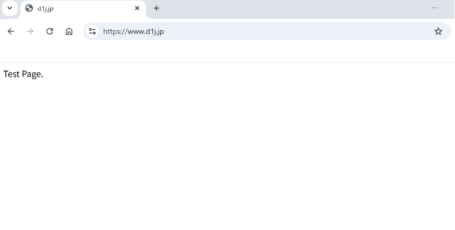Viewport: 455px width, 230px height.
Task: Select the d1j.jp tab title
Action: (45, 9)
